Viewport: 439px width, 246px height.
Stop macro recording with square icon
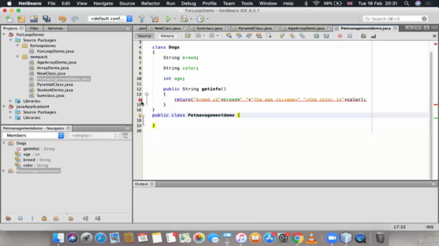coord(350,36)
